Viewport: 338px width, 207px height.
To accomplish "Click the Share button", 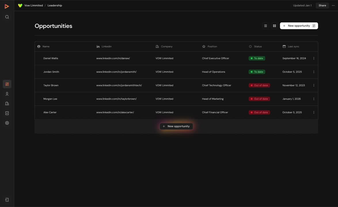I will tap(322, 5).
